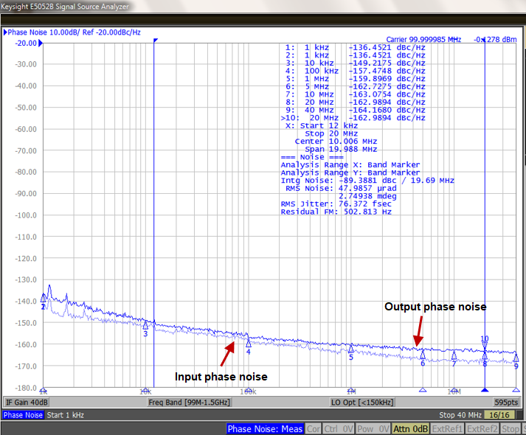526x435 pixels.
Task: Click marker 5 triangle at 1 MHz
Action: (x=351, y=349)
